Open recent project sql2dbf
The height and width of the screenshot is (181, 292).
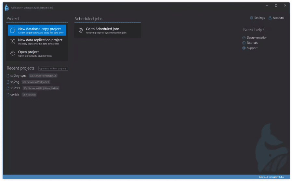(x=15, y=88)
